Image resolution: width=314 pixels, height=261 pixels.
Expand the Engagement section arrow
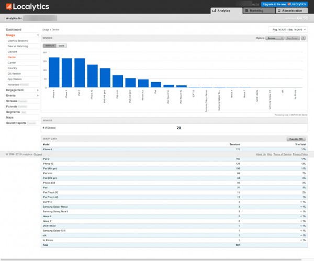pos(38,90)
